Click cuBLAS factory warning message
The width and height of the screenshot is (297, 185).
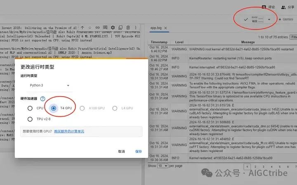243,111
